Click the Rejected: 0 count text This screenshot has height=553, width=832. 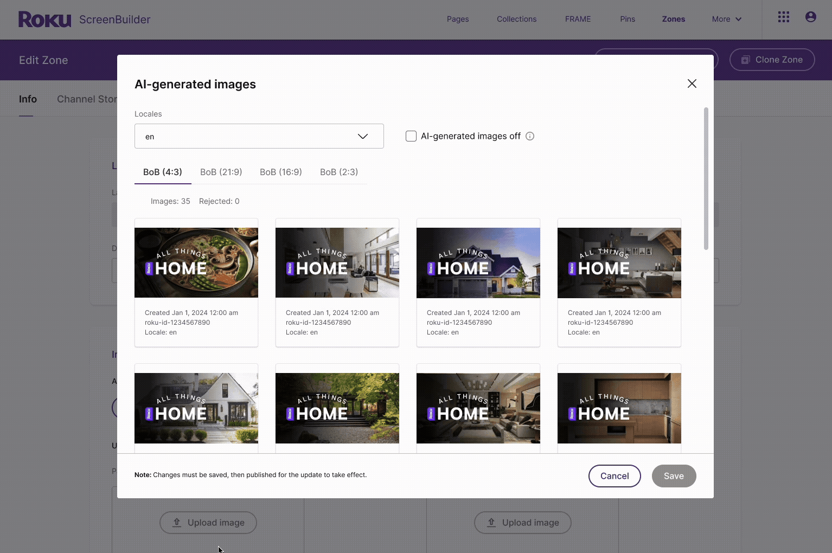tap(219, 201)
